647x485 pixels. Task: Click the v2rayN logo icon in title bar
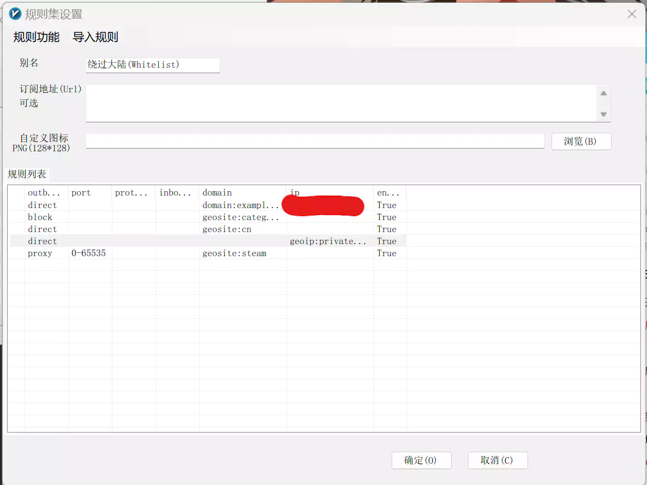15,14
